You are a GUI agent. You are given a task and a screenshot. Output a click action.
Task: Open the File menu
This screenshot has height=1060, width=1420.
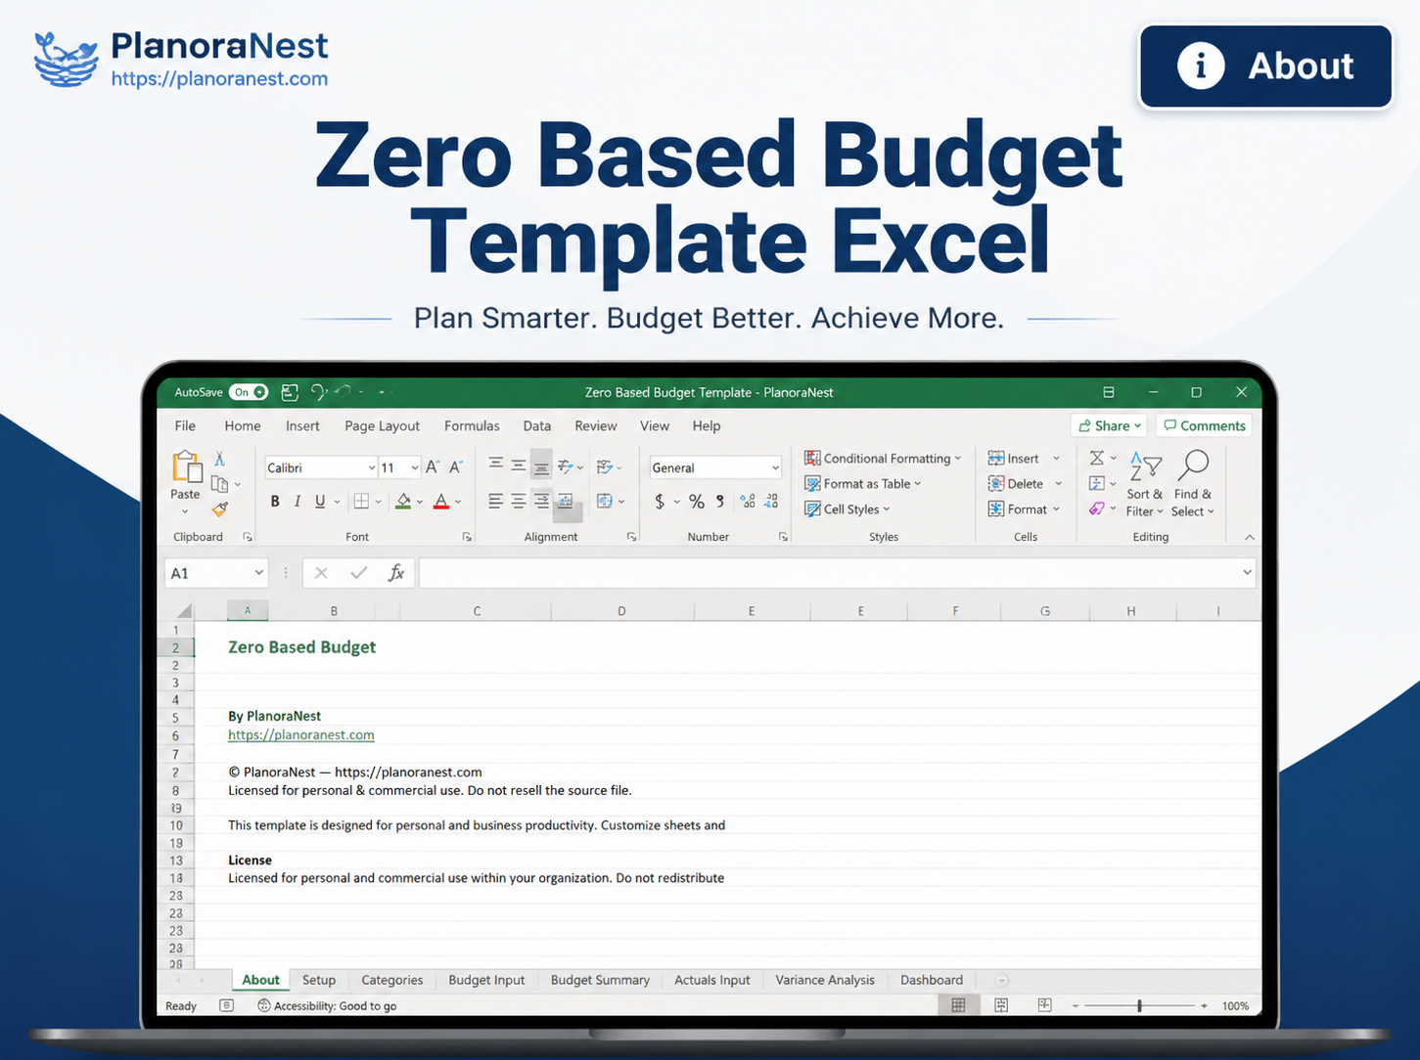(185, 426)
